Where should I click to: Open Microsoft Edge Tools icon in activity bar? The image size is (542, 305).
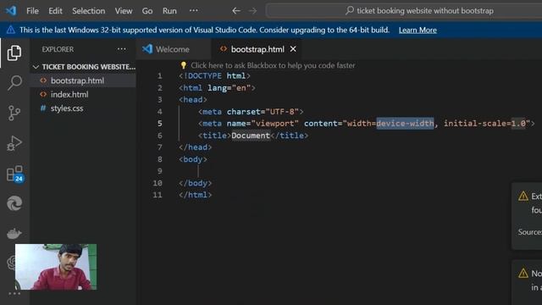tap(14, 203)
